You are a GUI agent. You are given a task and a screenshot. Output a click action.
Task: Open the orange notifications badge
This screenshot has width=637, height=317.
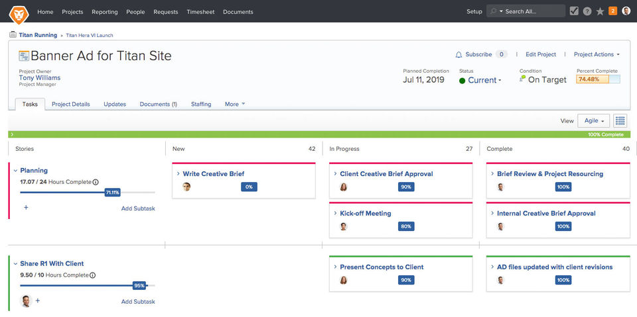(612, 11)
